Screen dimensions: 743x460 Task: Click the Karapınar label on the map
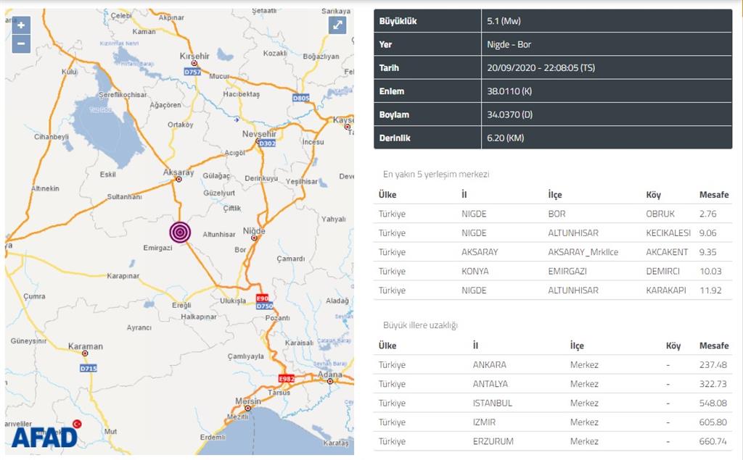point(123,276)
